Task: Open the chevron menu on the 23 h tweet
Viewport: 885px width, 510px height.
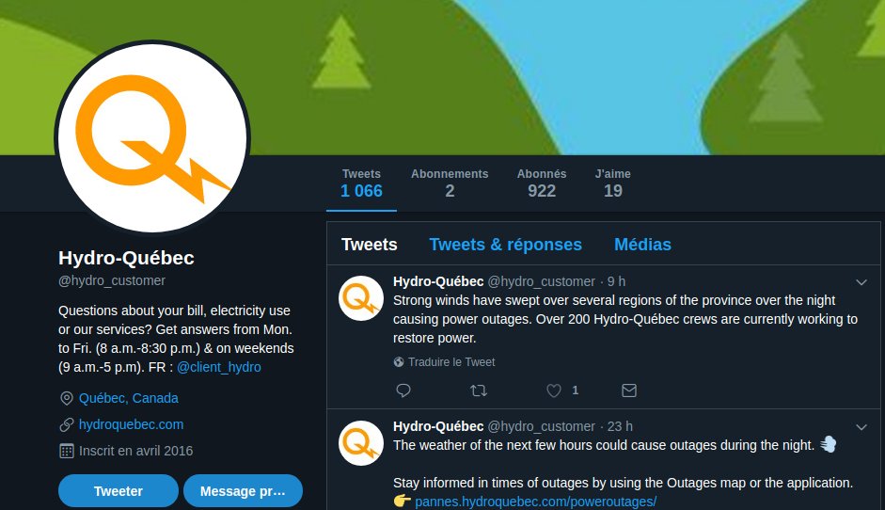Action: tap(861, 427)
